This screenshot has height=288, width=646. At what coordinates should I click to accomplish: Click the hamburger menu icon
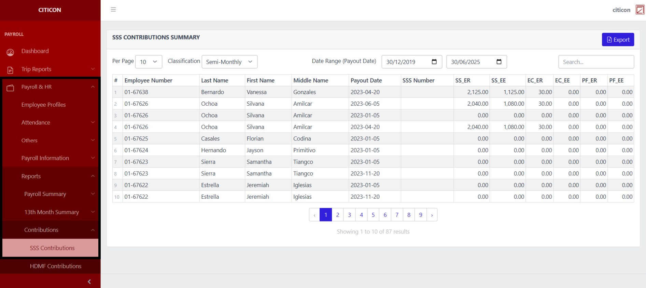pyautogui.click(x=113, y=10)
